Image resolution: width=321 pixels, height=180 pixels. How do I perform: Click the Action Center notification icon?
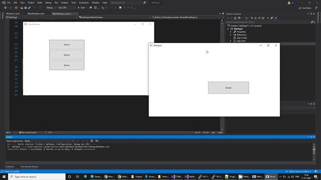[315, 176]
